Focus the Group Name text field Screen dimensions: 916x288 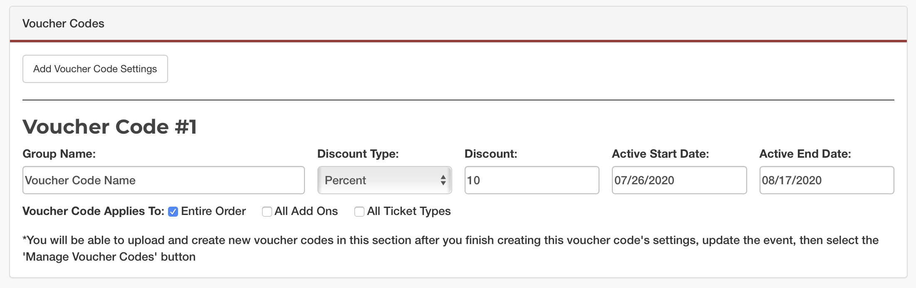click(163, 180)
